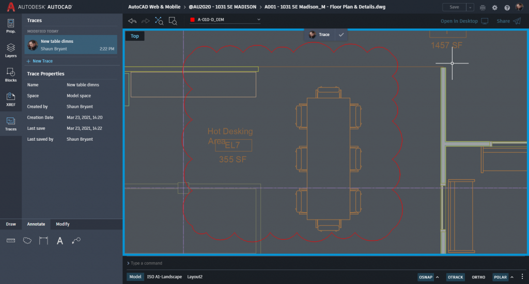The height and width of the screenshot is (284, 529).
Task: Select the text annotation tool
Action: point(60,241)
